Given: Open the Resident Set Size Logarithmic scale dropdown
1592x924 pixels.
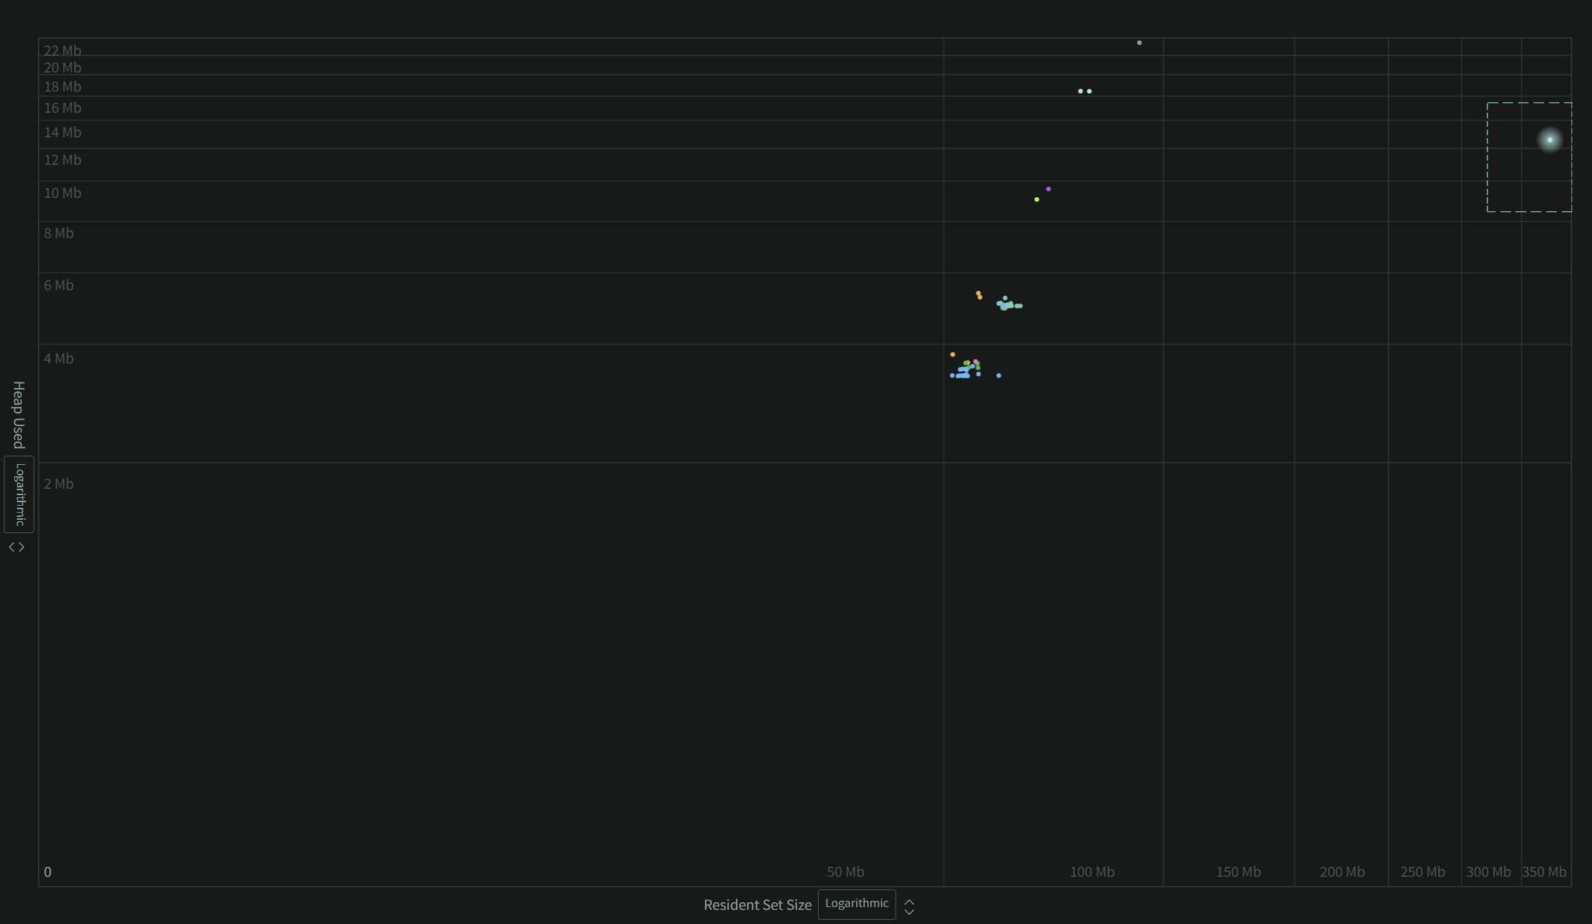Looking at the screenshot, I should tap(856, 904).
